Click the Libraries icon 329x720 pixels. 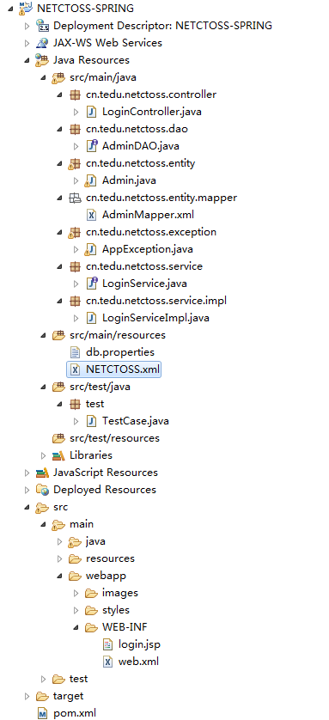(58, 455)
